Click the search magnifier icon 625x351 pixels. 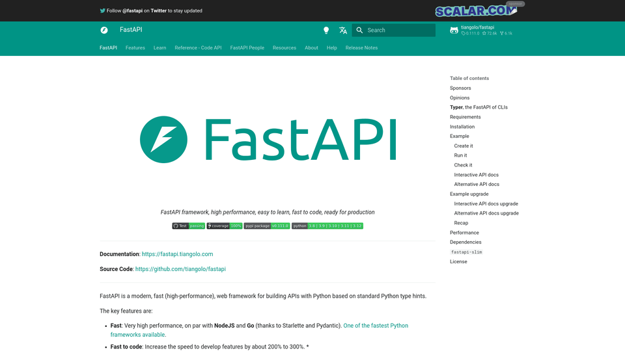click(359, 31)
